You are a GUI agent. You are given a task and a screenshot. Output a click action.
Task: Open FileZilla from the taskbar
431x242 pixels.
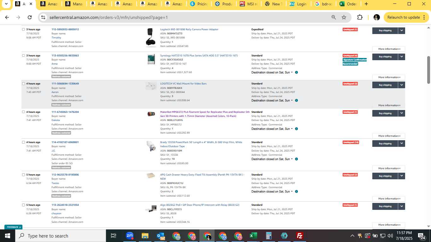point(300,236)
